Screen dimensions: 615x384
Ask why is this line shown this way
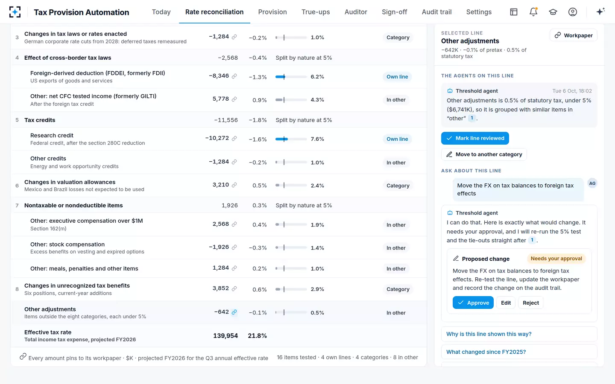coord(519,334)
